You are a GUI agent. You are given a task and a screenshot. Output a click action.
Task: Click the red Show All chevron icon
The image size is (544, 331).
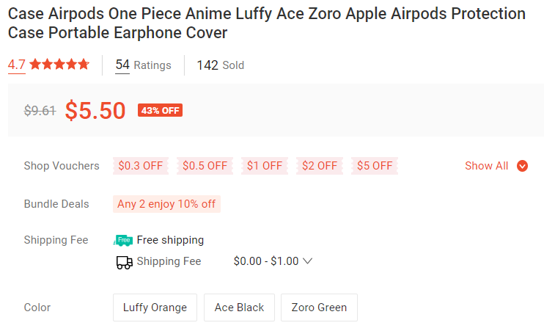click(x=522, y=166)
